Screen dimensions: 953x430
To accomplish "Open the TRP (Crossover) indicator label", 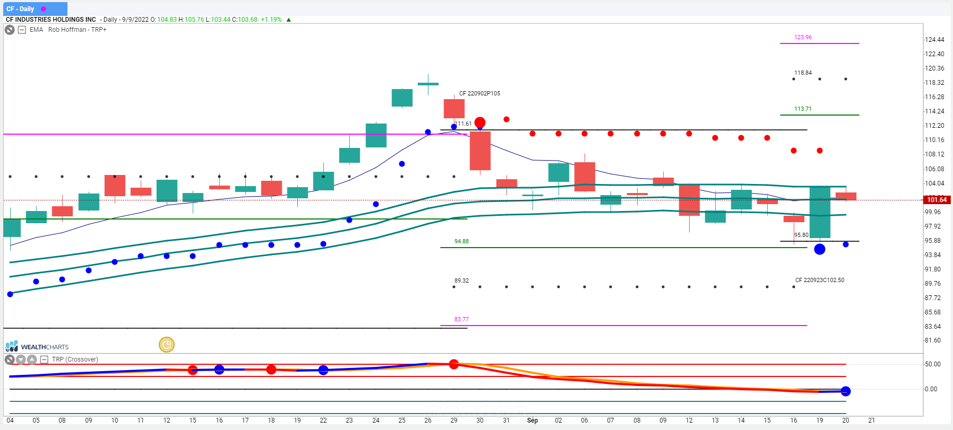I will click(75, 359).
